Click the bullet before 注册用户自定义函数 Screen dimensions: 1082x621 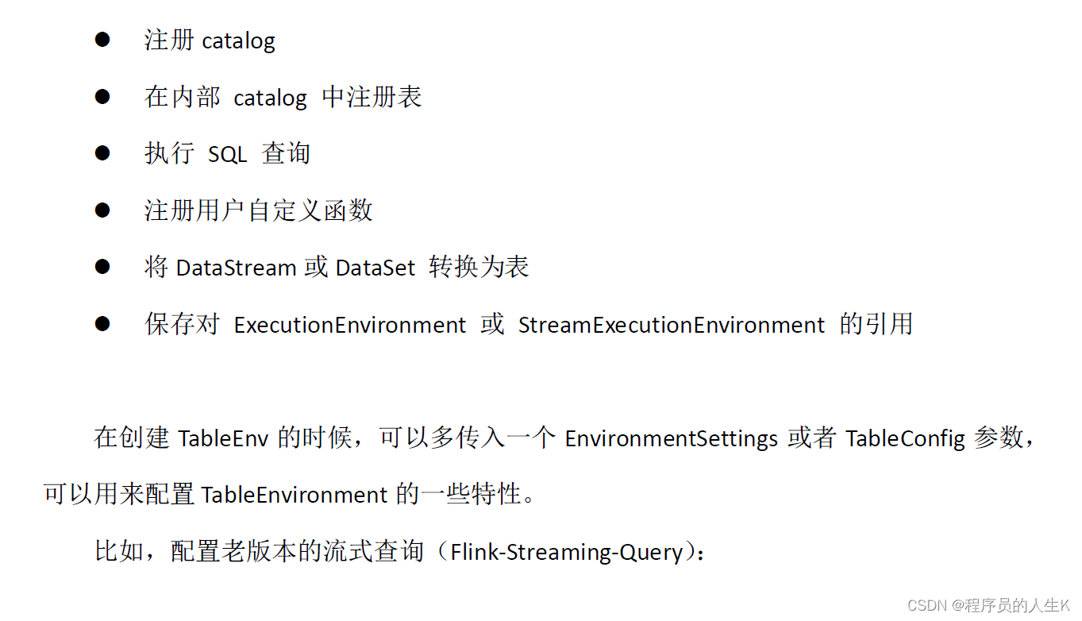(102, 210)
